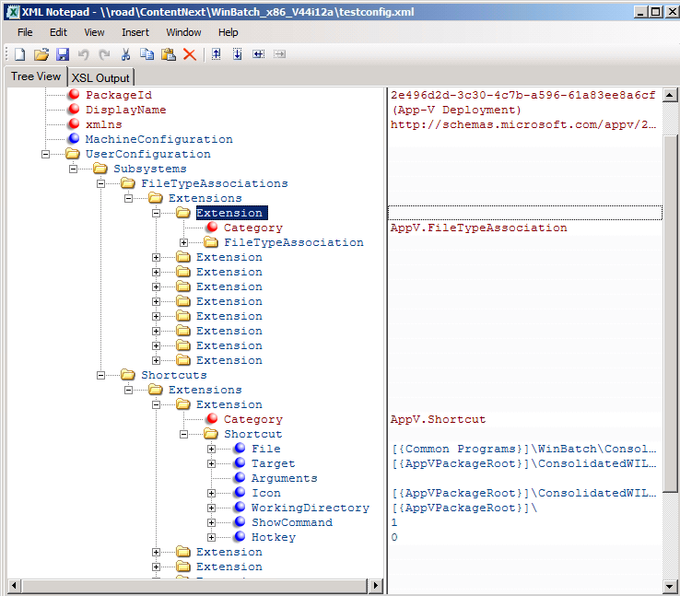Click the AppV.Shortcut value
This screenshot has width=680, height=596.
(x=438, y=419)
